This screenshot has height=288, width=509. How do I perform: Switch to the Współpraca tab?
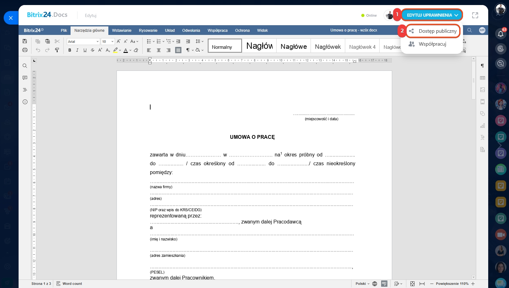point(217,31)
